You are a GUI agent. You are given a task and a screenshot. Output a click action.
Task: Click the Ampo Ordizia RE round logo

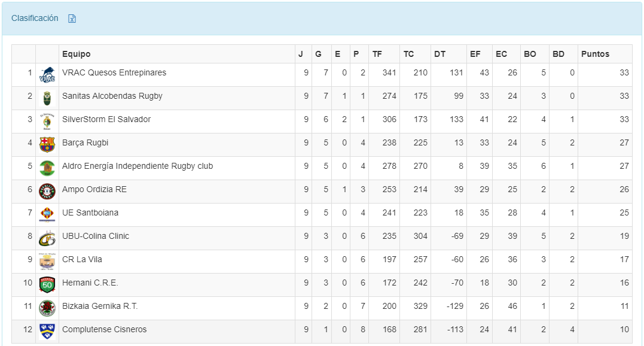47,192
